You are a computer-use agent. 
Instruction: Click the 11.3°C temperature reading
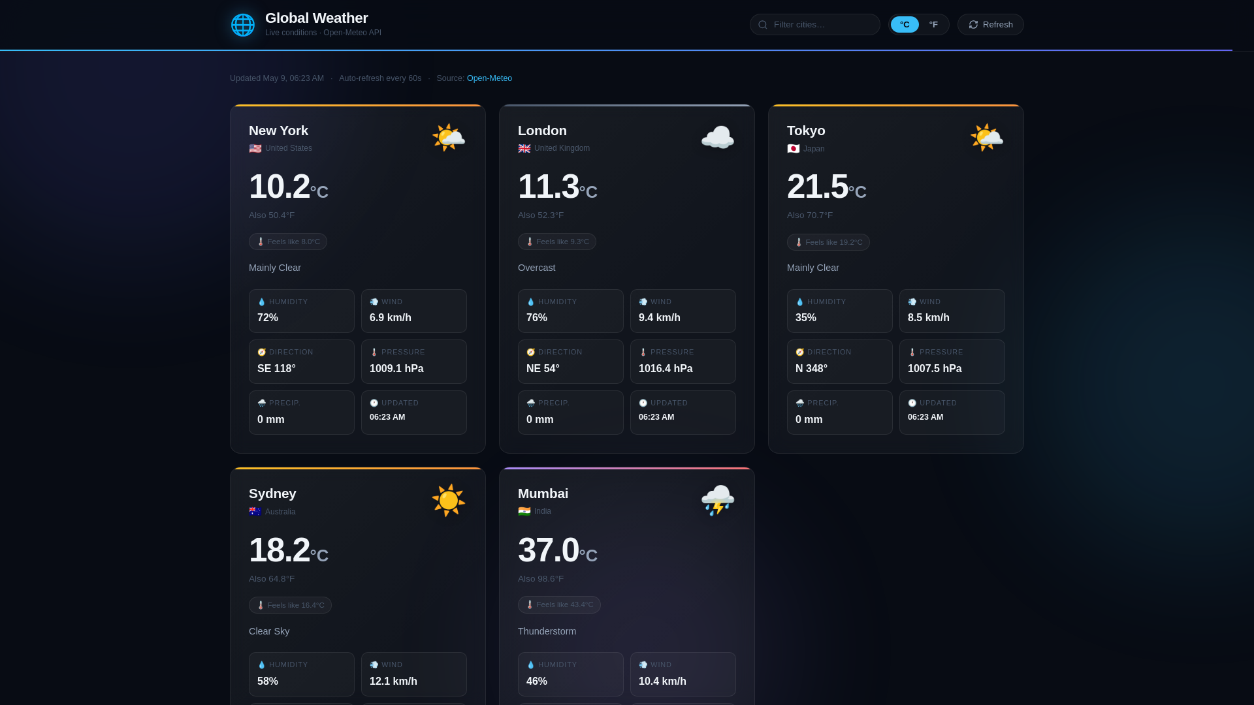click(558, 187)
